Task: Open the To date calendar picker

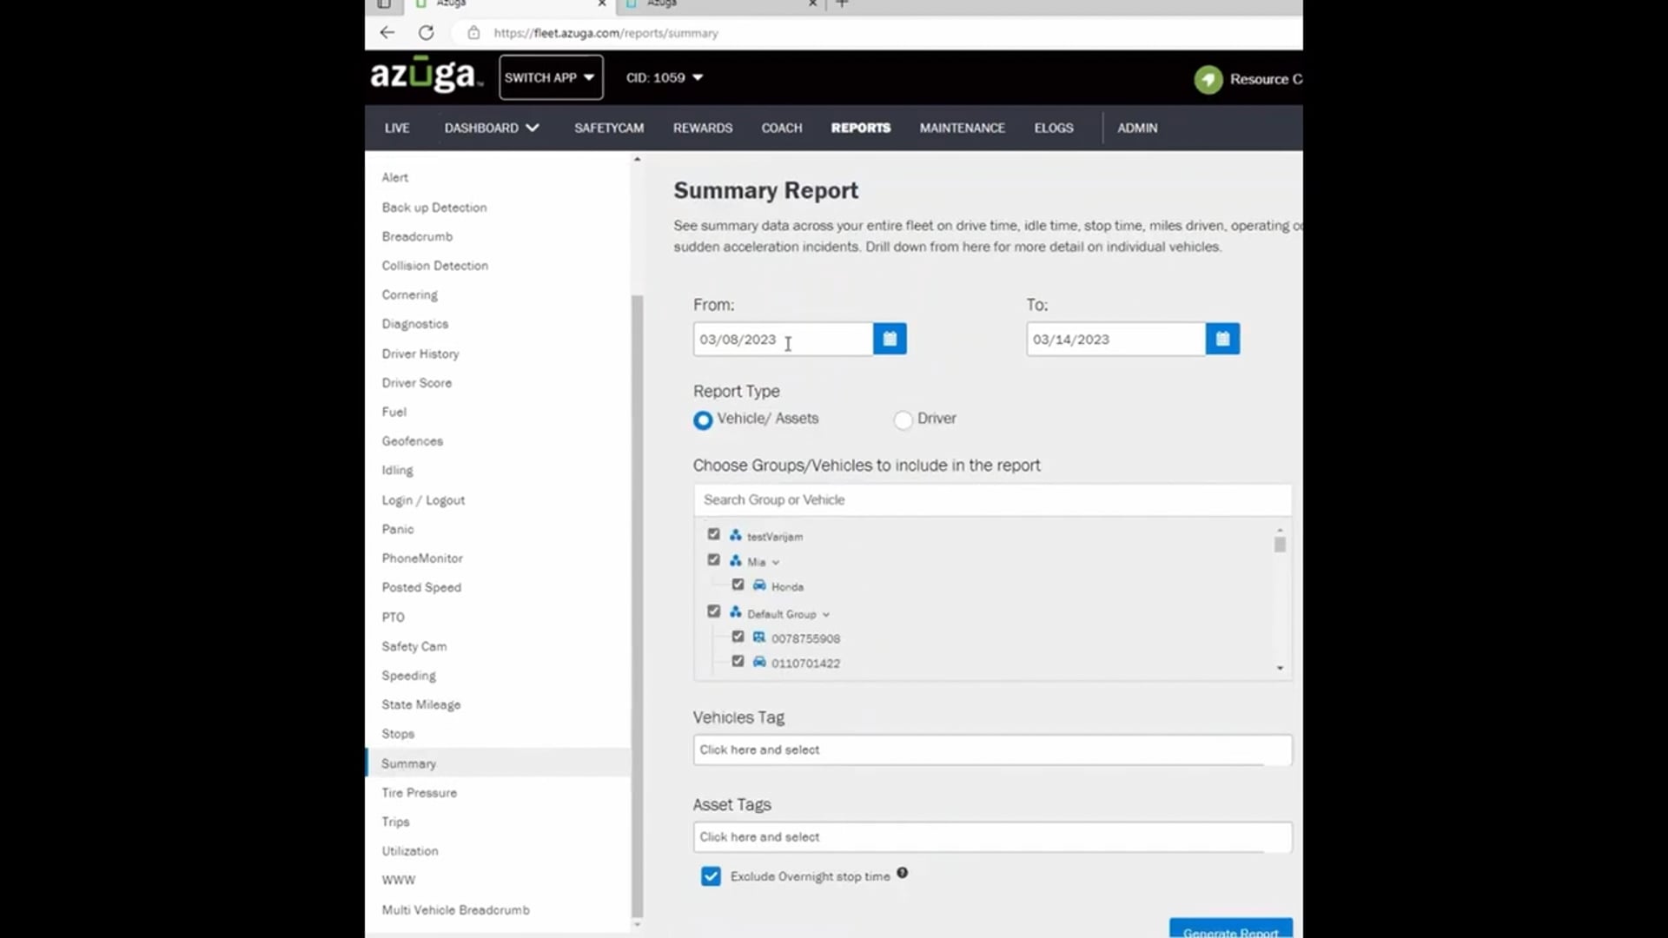Action: [1221, 339]
